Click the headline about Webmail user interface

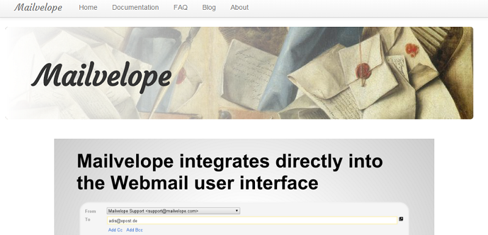coord(230,172)
